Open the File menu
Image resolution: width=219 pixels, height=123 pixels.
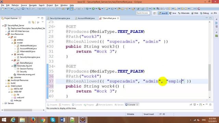pyautogui.click(x=2, y=5)
